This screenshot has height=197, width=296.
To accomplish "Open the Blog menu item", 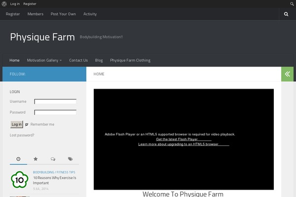I will [99, 60].
